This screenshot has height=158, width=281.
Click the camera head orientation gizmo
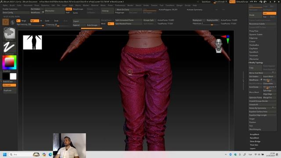(219, 46)
